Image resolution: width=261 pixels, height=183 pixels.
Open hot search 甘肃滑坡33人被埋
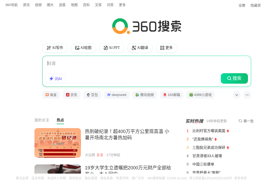(207, 156)
